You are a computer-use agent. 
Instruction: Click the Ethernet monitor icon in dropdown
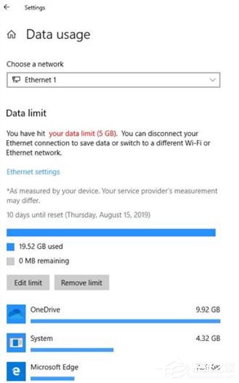[x=16, y=80]
